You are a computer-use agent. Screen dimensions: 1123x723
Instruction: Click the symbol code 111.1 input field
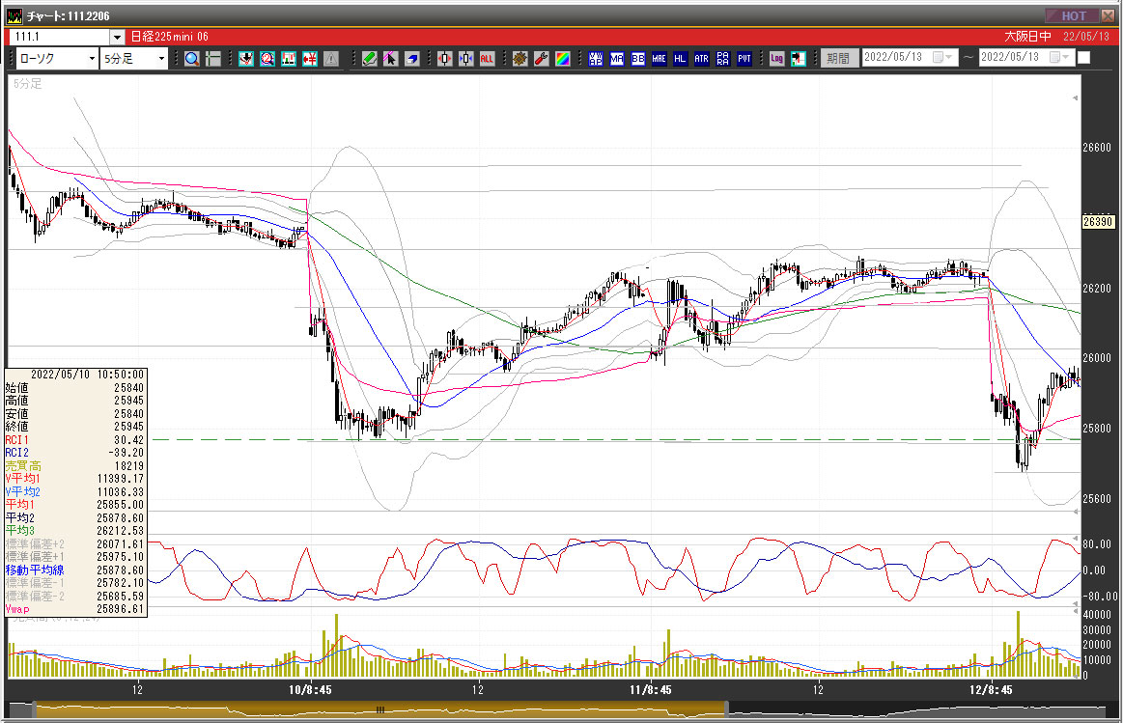pos(60,38)
